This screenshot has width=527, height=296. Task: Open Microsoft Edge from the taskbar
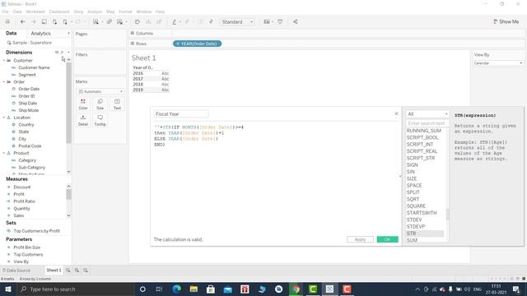[x=177, y=289]
